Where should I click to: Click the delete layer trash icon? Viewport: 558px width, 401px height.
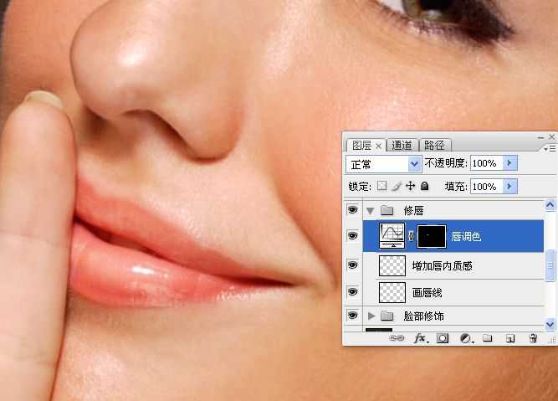click(533, 338)
